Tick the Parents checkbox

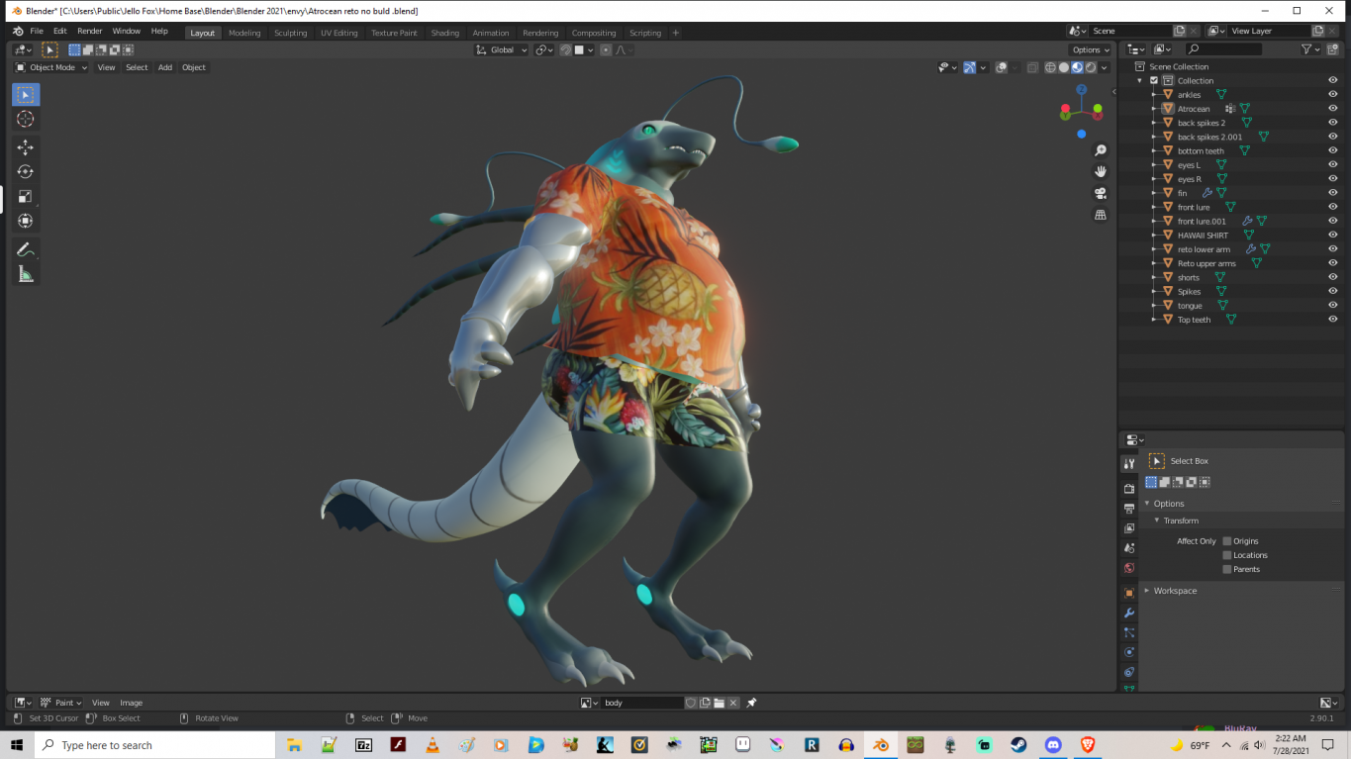click(1227, 569)
